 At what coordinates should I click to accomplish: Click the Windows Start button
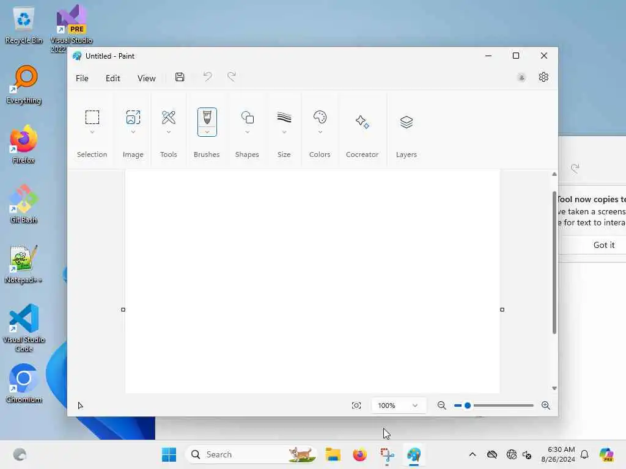tap(169, 454)
